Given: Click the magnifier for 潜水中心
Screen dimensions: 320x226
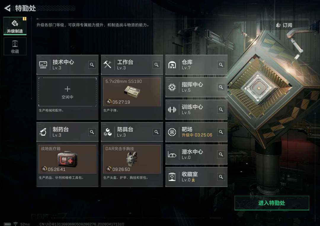Looking at the screenshot, I should click(x=221, y=154).
